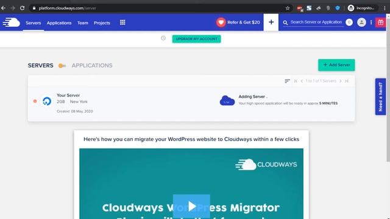Open the Need a hand? side tab
The width and height of the screenshot is (390, 219).
point(380,97)
